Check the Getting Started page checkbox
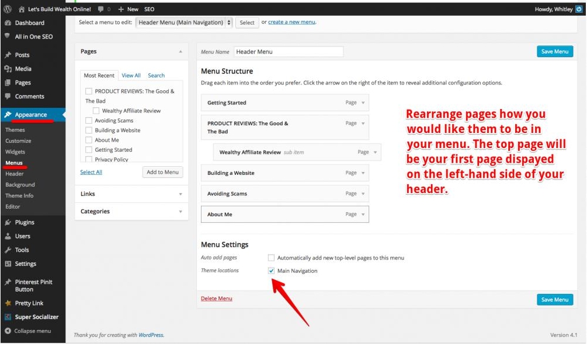This screenshot has height=344, width=587. [89, 149]
